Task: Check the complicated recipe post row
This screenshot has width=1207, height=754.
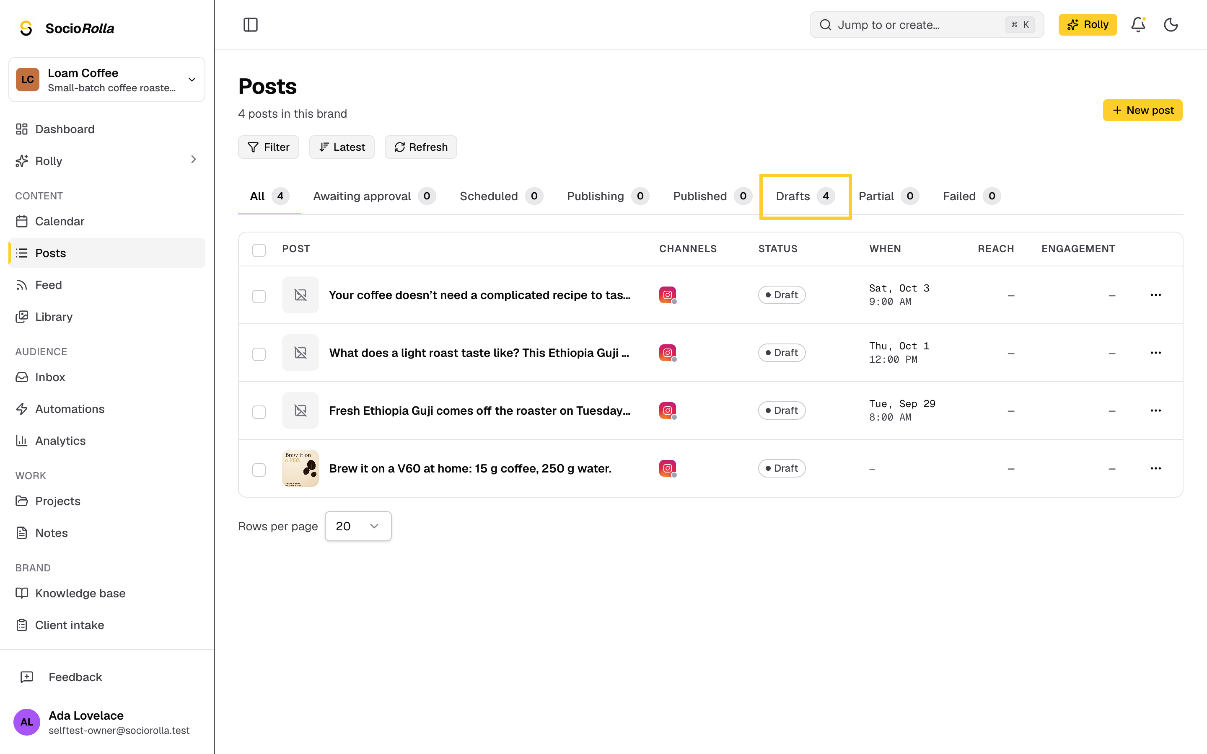Action: point(259,296)
